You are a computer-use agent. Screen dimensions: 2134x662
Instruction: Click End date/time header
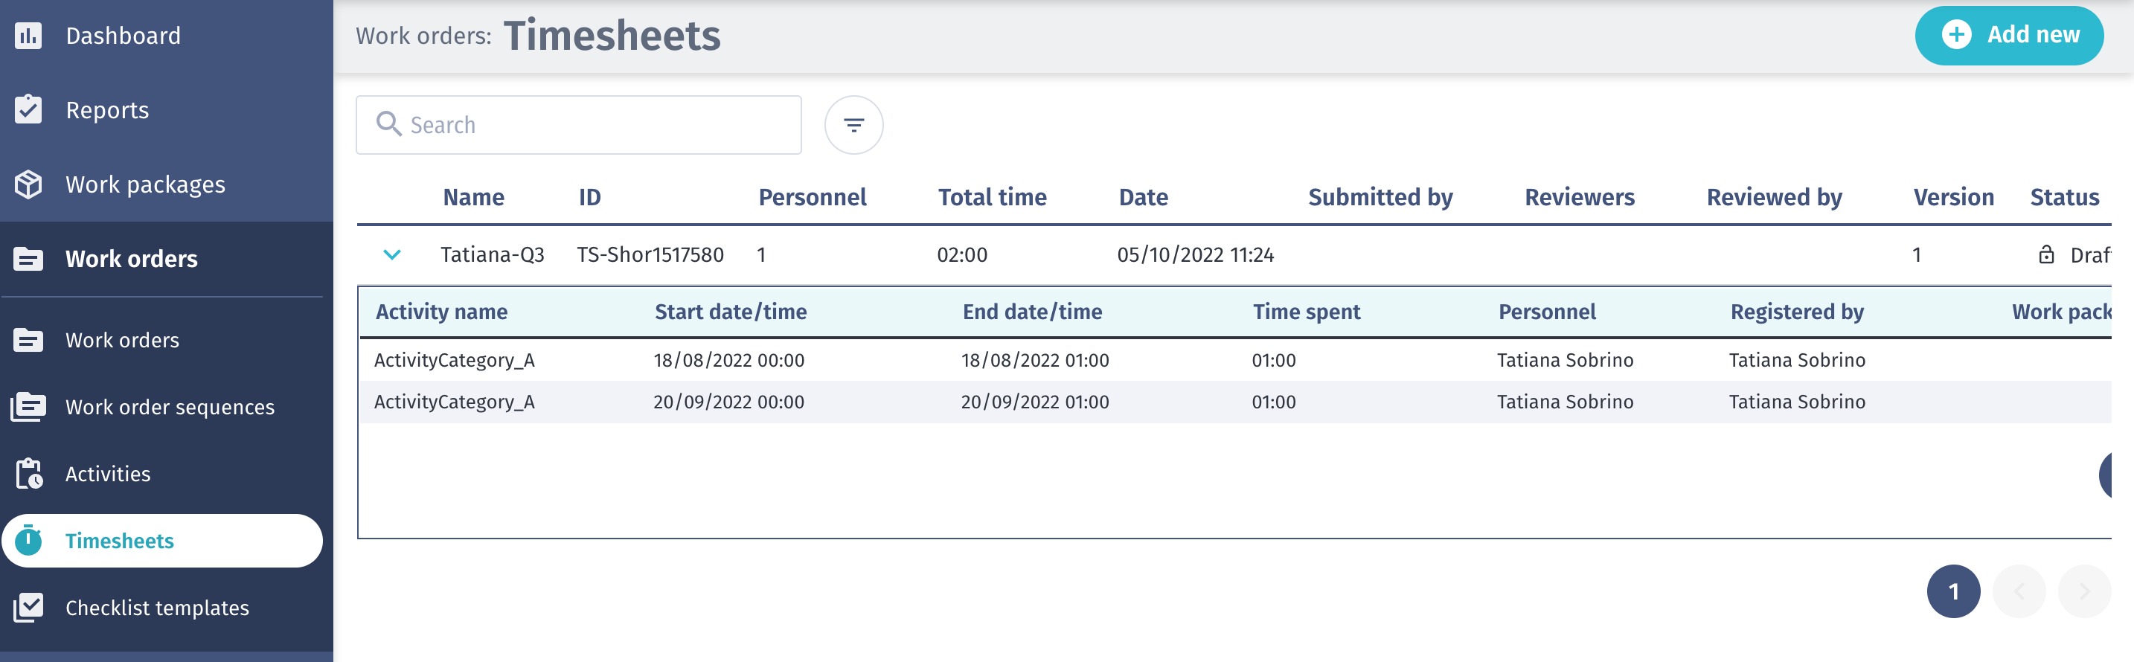click(x=1031, y=312)
